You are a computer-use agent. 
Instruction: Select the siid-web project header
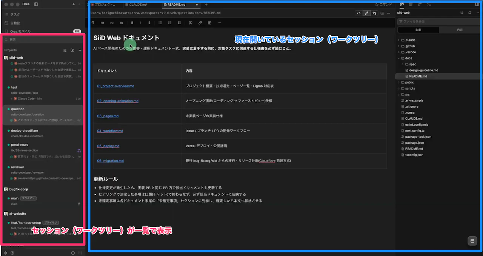pyautogui.click(x=16, y=57)
